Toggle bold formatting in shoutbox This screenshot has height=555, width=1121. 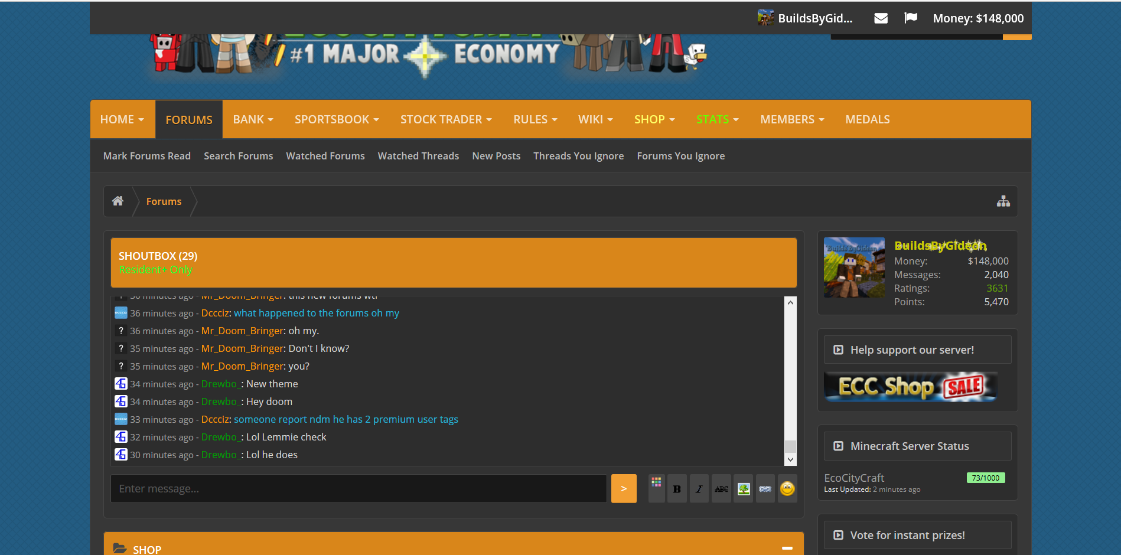677,489
